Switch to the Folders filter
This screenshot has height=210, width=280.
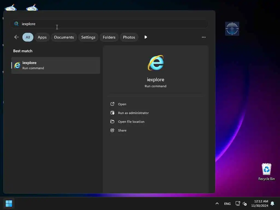coord(109,37)
